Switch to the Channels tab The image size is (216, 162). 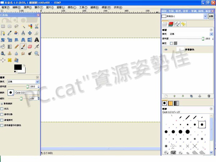(x=171, y=24)
